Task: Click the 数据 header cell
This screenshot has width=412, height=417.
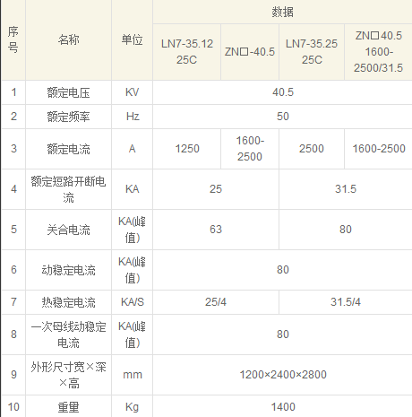Action: coord(282,12)
